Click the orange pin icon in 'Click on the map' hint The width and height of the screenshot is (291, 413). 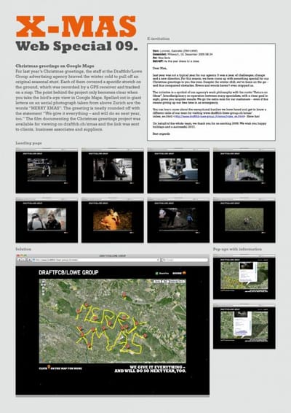tap(49, 367)
